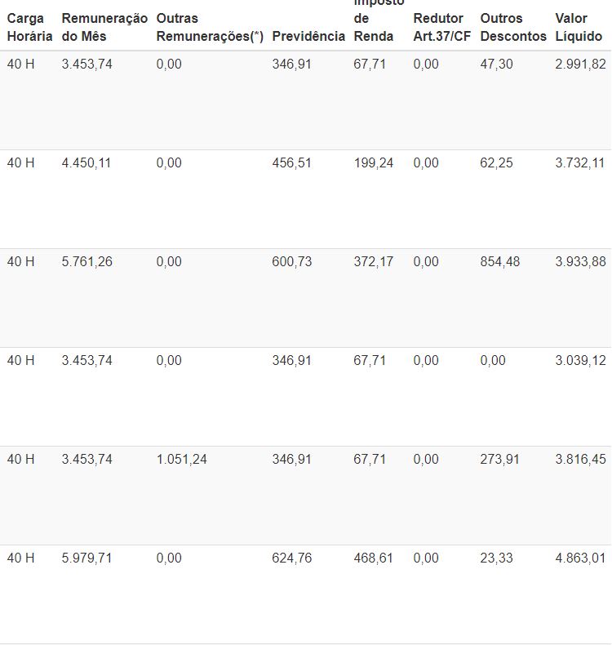
Task: Click the 3.039,12 net value cell
Action: click(580, 361)
